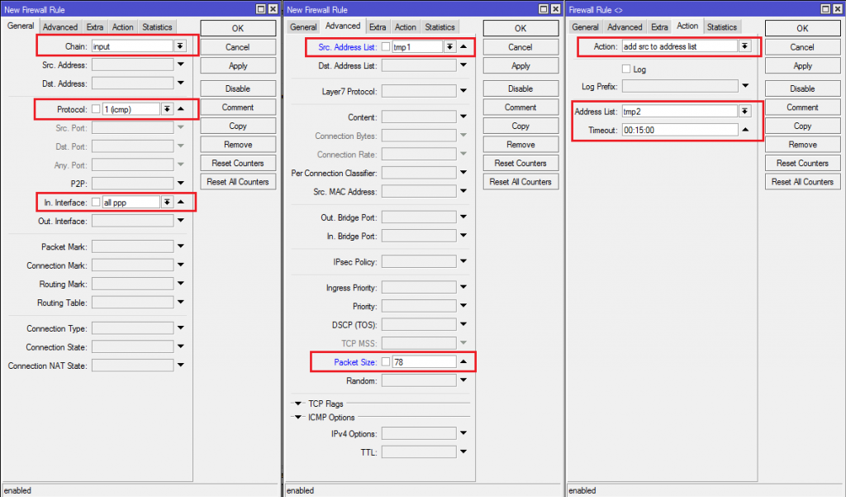The image size is (846, 497).
Task: Open the Address List tmp2 dropdown
Action: [744, 112]
